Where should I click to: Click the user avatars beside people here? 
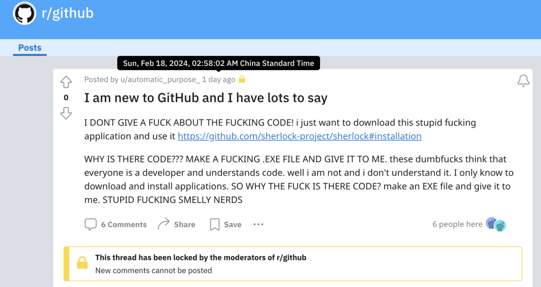click(x=496, y=224)
